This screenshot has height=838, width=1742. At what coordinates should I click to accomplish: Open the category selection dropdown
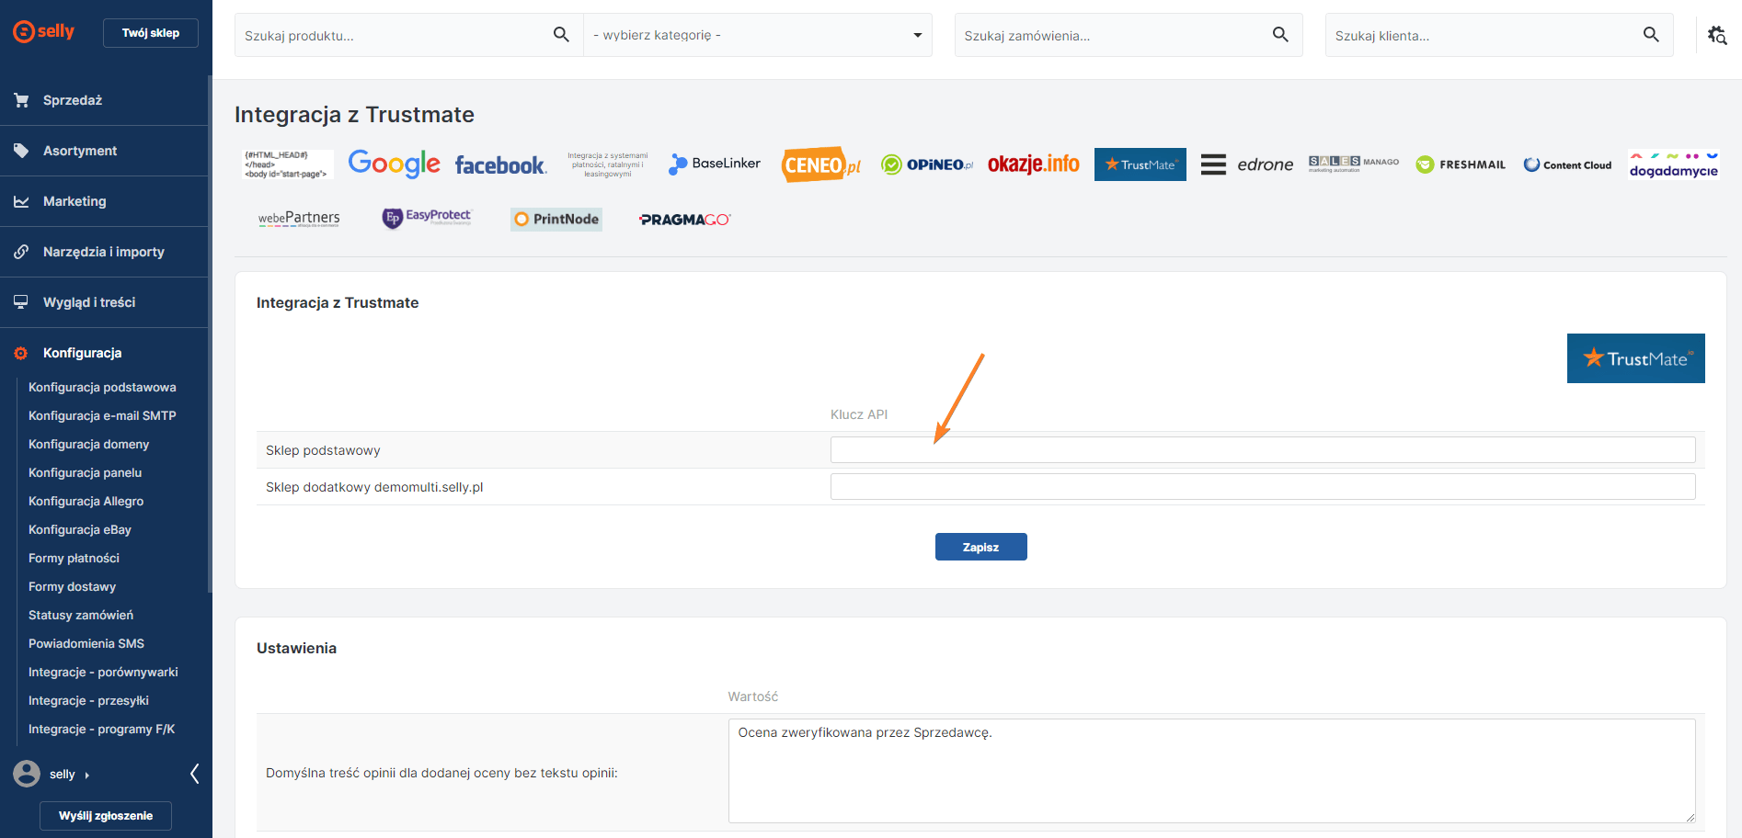pos(757,35)
